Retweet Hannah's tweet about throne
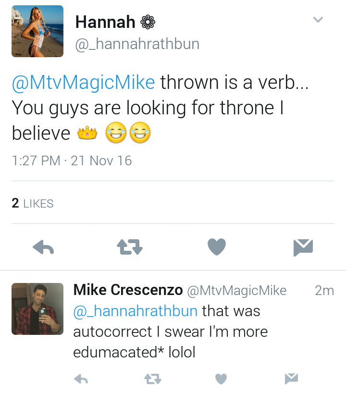Screen dimensions: 346x393 (x=130, y=247)
